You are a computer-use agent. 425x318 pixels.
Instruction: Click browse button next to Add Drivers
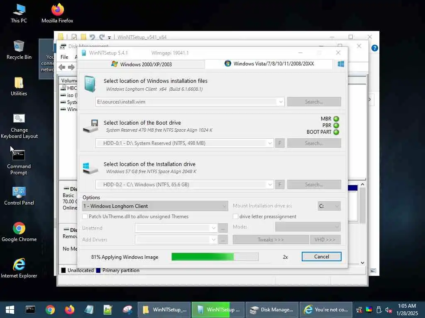pos(223,240)
